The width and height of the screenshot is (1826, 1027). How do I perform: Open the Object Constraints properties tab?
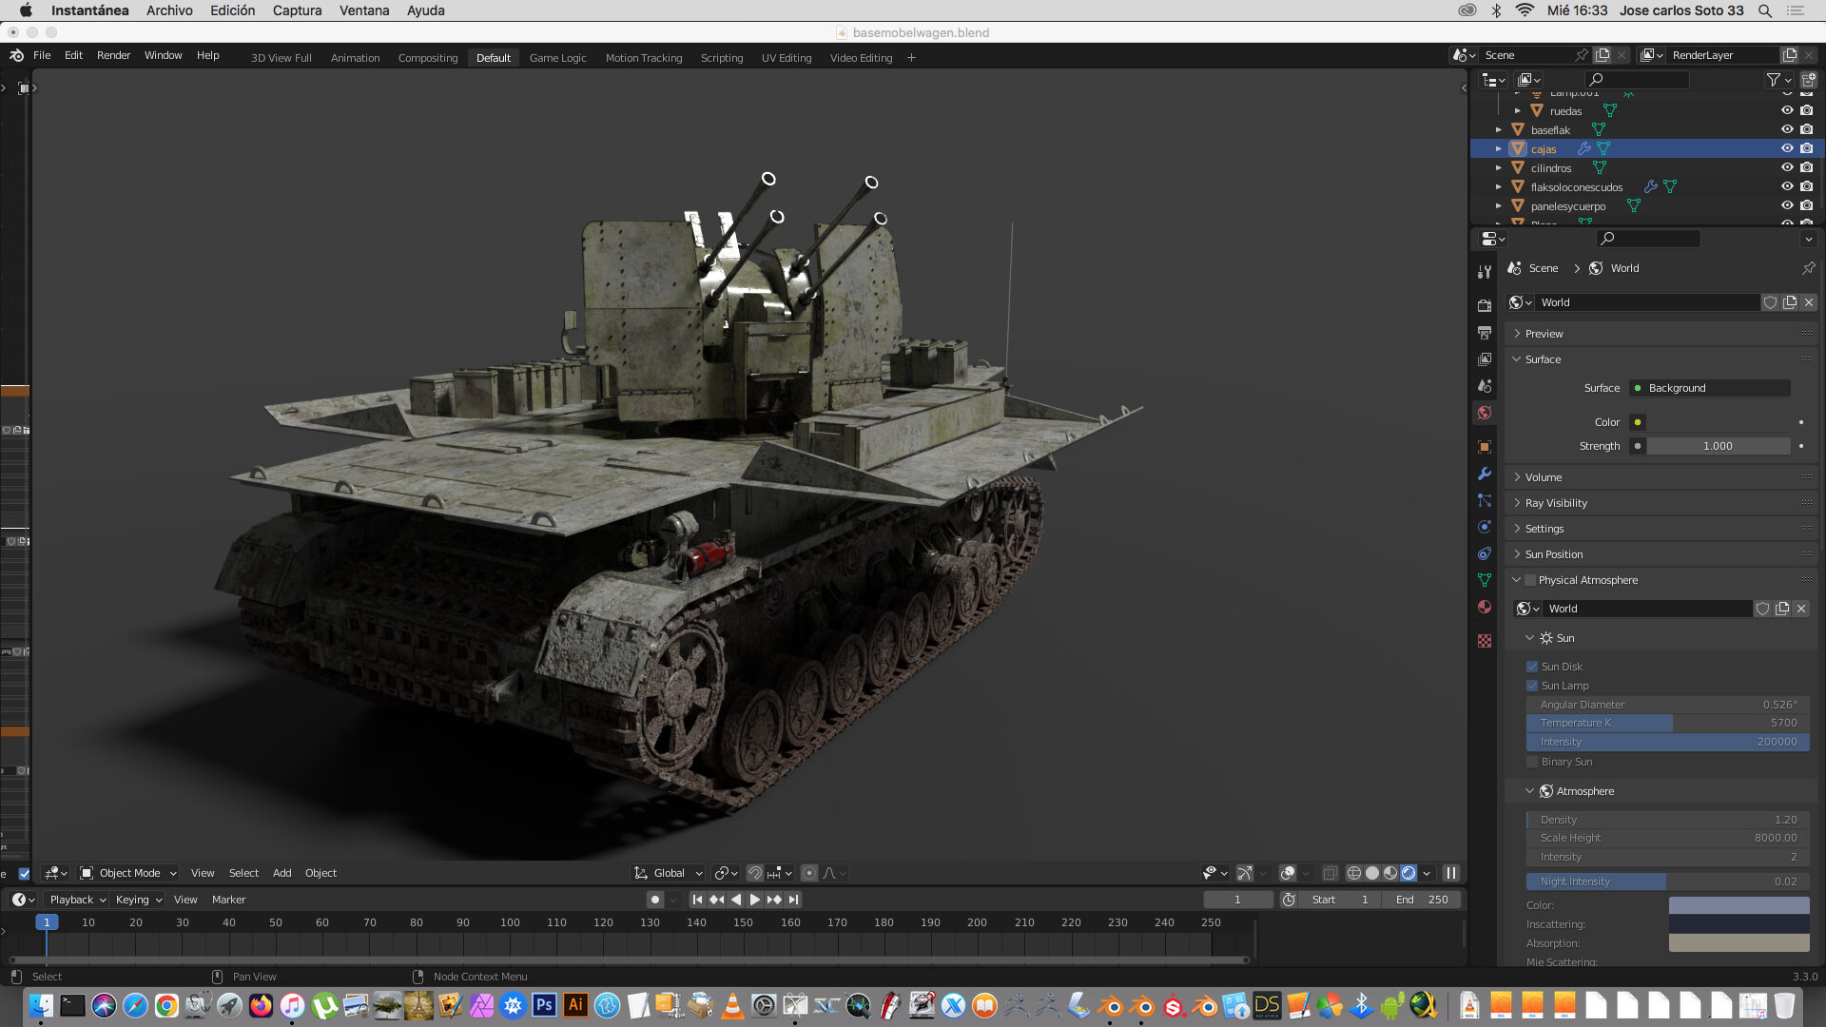pyautogui.click(x=1485, y=553)
